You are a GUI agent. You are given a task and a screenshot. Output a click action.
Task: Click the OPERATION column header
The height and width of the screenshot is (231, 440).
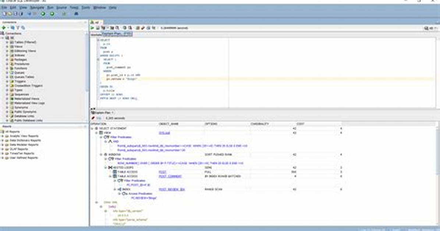tap(124, 124)
